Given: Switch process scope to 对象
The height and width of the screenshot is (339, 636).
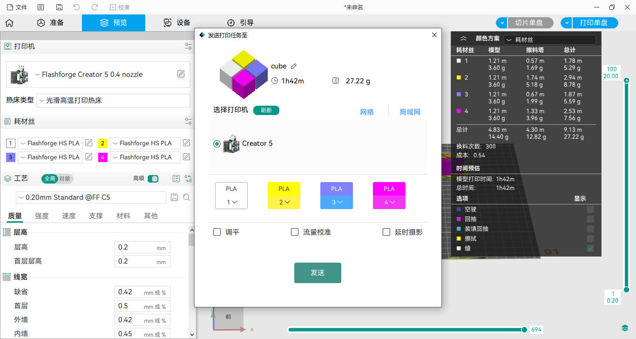Looking at the screenshot, I should pyautogui.click(x=65, y=179).
